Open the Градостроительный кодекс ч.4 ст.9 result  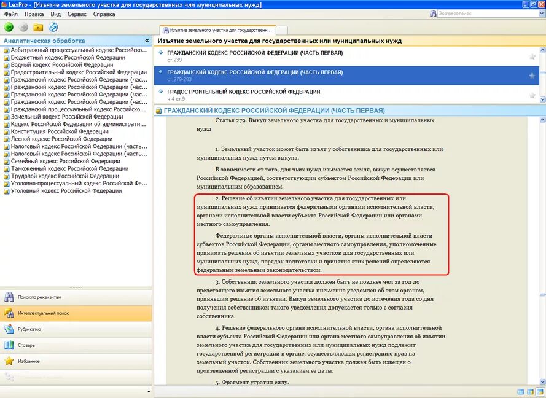tap(346, 95)
